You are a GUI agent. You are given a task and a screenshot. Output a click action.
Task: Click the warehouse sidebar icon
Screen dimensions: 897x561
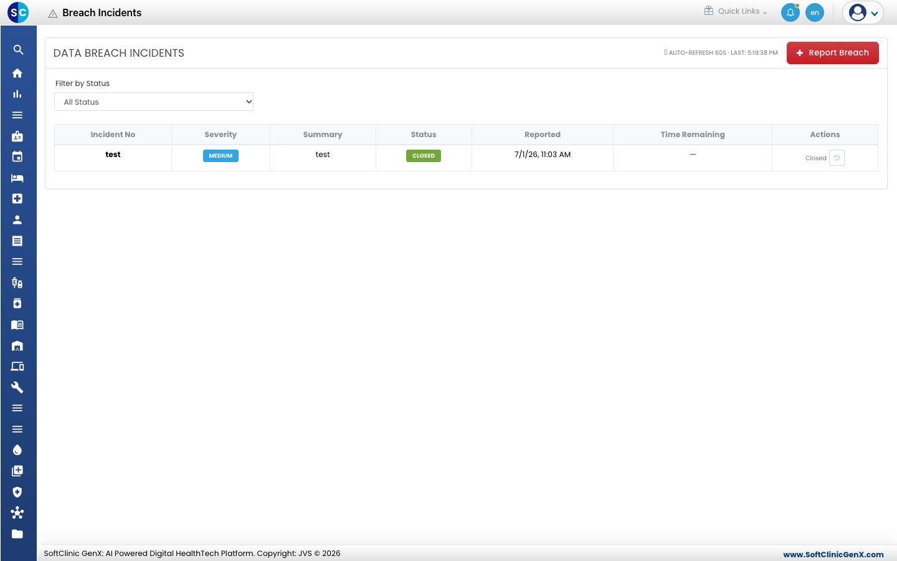17,346
